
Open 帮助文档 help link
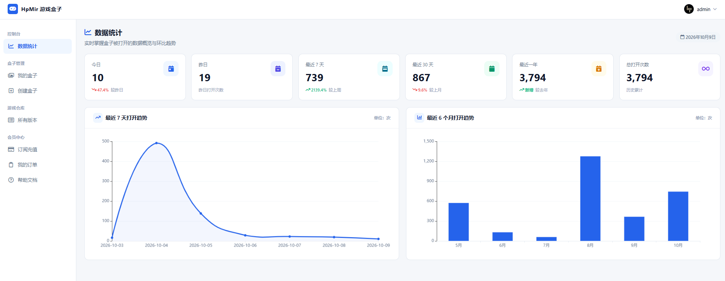[x=37, y=180]
